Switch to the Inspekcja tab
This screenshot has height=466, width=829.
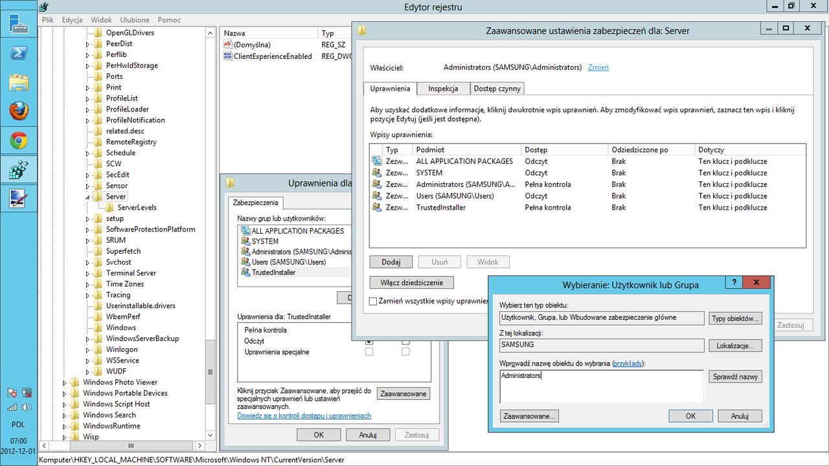click(x=443, y=89)
